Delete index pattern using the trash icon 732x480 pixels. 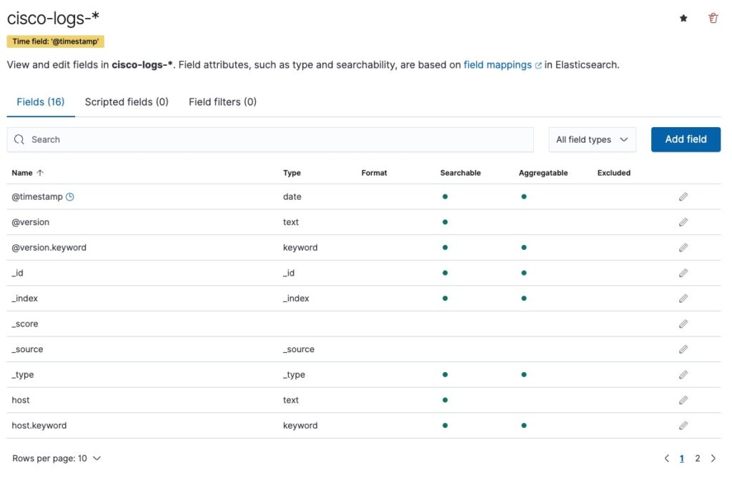(x=713, y=18)
